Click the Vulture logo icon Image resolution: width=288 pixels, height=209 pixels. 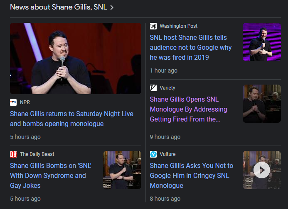[x=153, y=154]
